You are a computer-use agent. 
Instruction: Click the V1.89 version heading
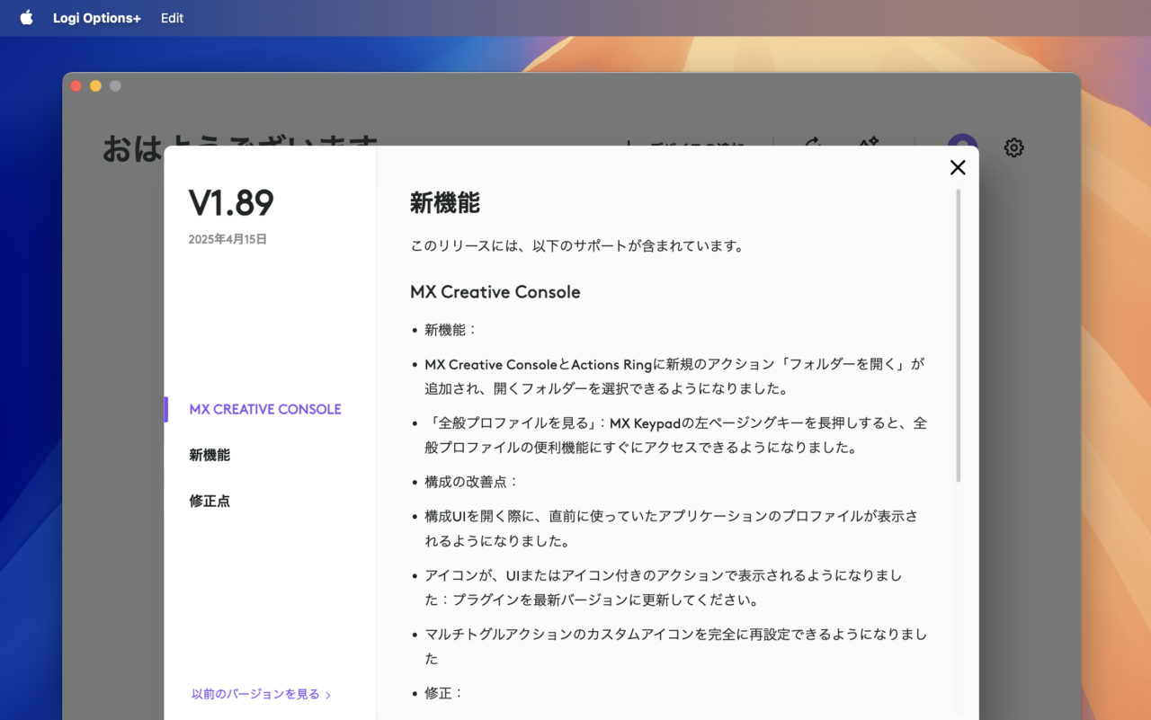(x=231, y=203)
